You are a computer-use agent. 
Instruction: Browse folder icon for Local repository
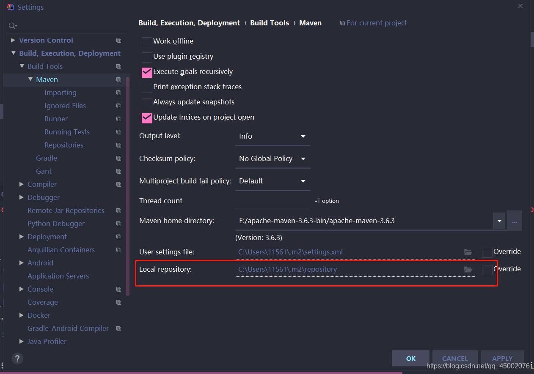coord(468,270)
